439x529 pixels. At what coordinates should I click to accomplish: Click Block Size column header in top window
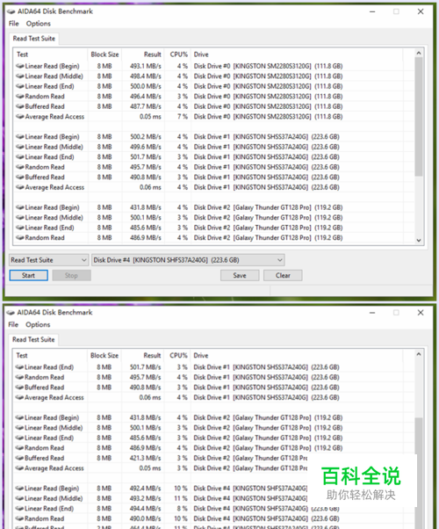pos(104,54)
